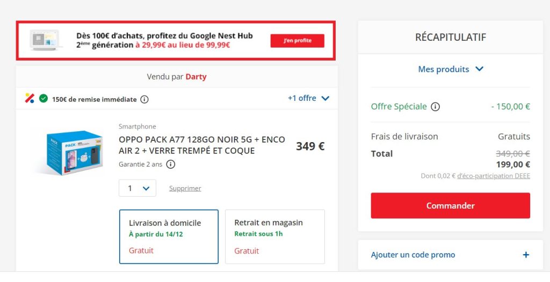Click OPPO PACK A77 product title
550x282 pixels.
tap(202, 145)
